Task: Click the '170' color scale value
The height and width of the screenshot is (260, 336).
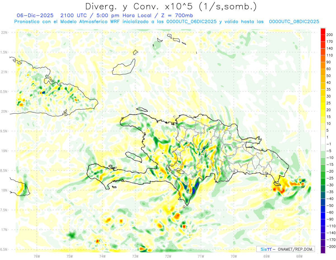Action: (x=330, y=42)
